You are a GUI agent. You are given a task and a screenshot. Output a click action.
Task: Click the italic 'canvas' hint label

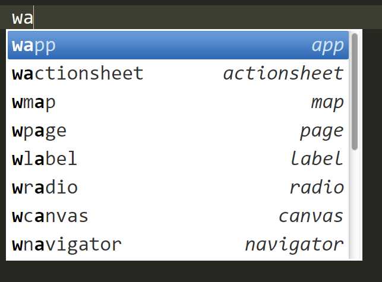pos(311,216)
